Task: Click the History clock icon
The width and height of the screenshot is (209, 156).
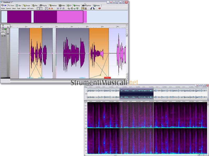Action: (74, 5)
